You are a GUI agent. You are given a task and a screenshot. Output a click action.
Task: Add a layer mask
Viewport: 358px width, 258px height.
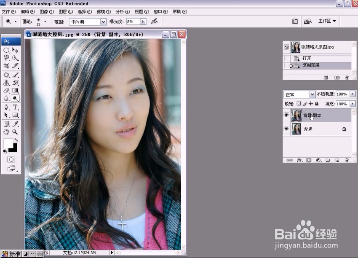[x=309, y=160]
